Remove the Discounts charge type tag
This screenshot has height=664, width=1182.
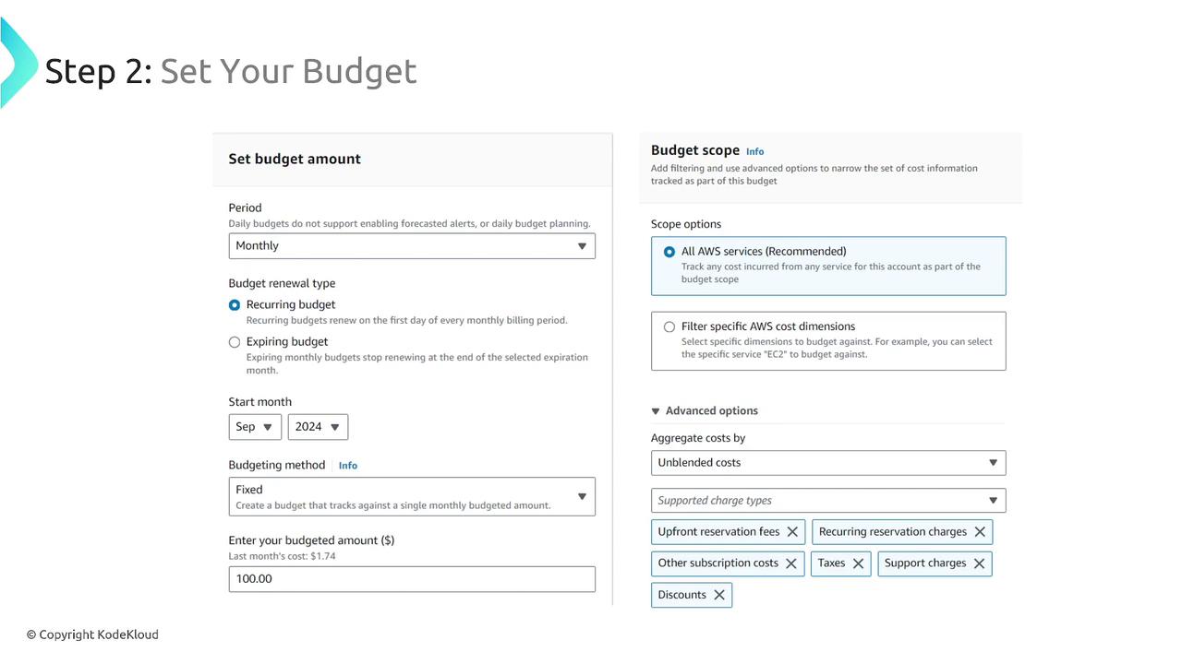(x=718, y=595)
